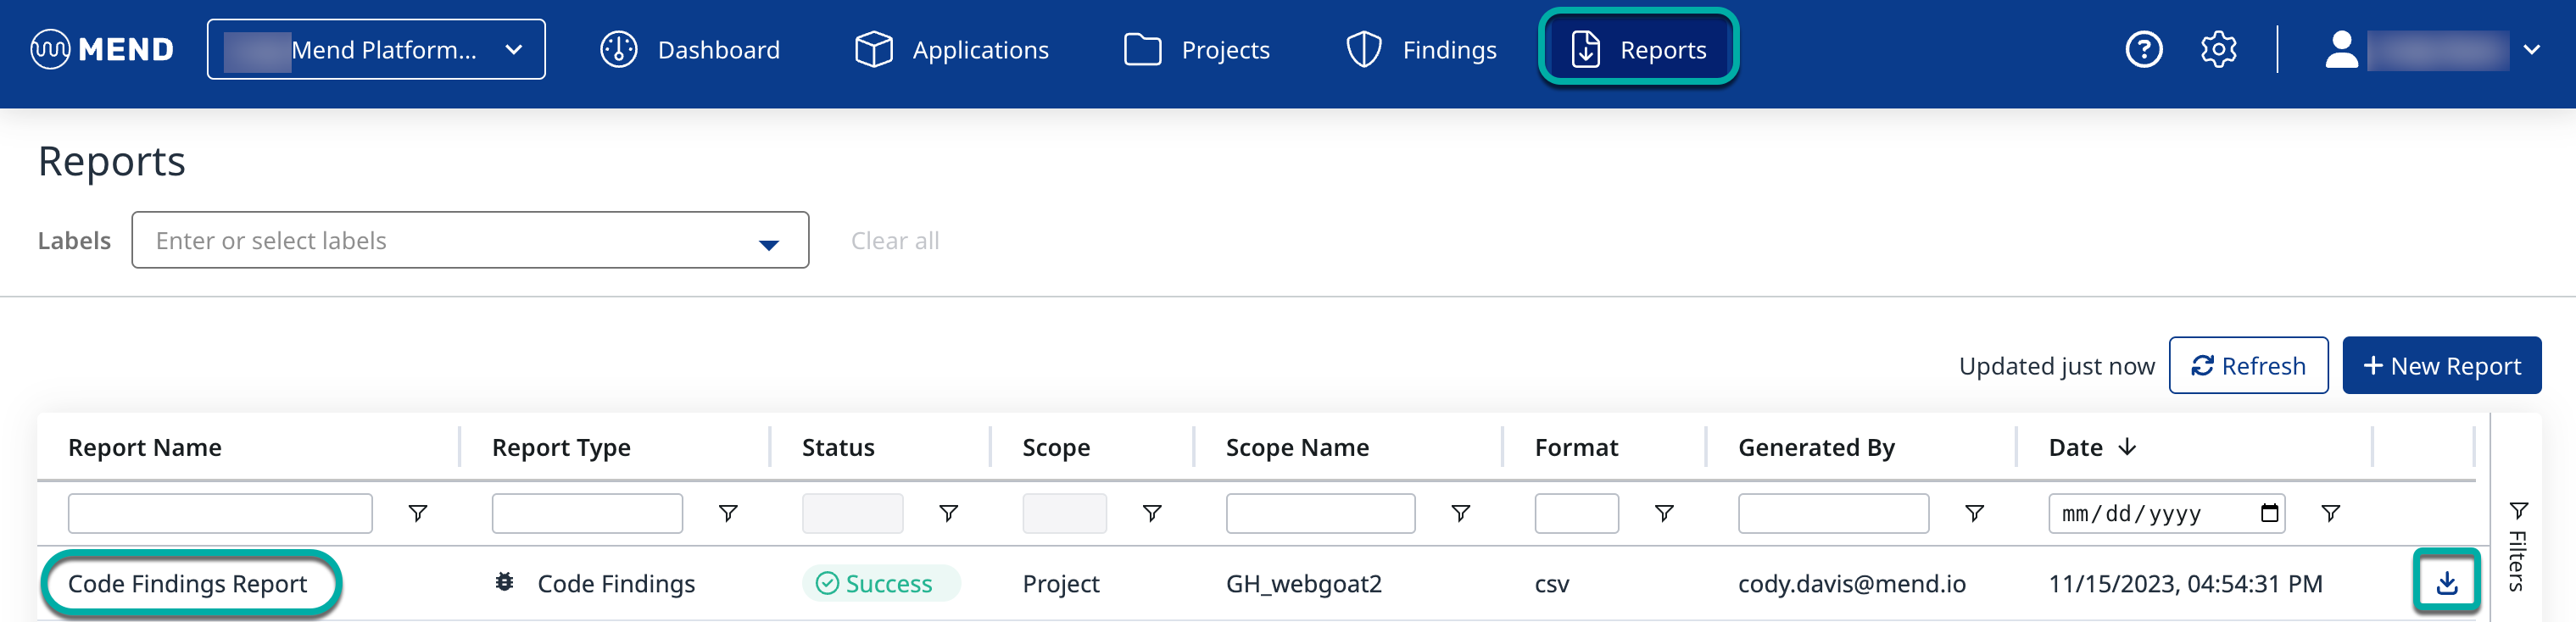Click the filter icon for Generated By column

coord(1974,513)
